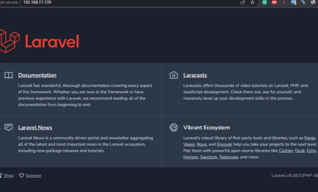Click the chain link extension icon

(x=304, y=2)
